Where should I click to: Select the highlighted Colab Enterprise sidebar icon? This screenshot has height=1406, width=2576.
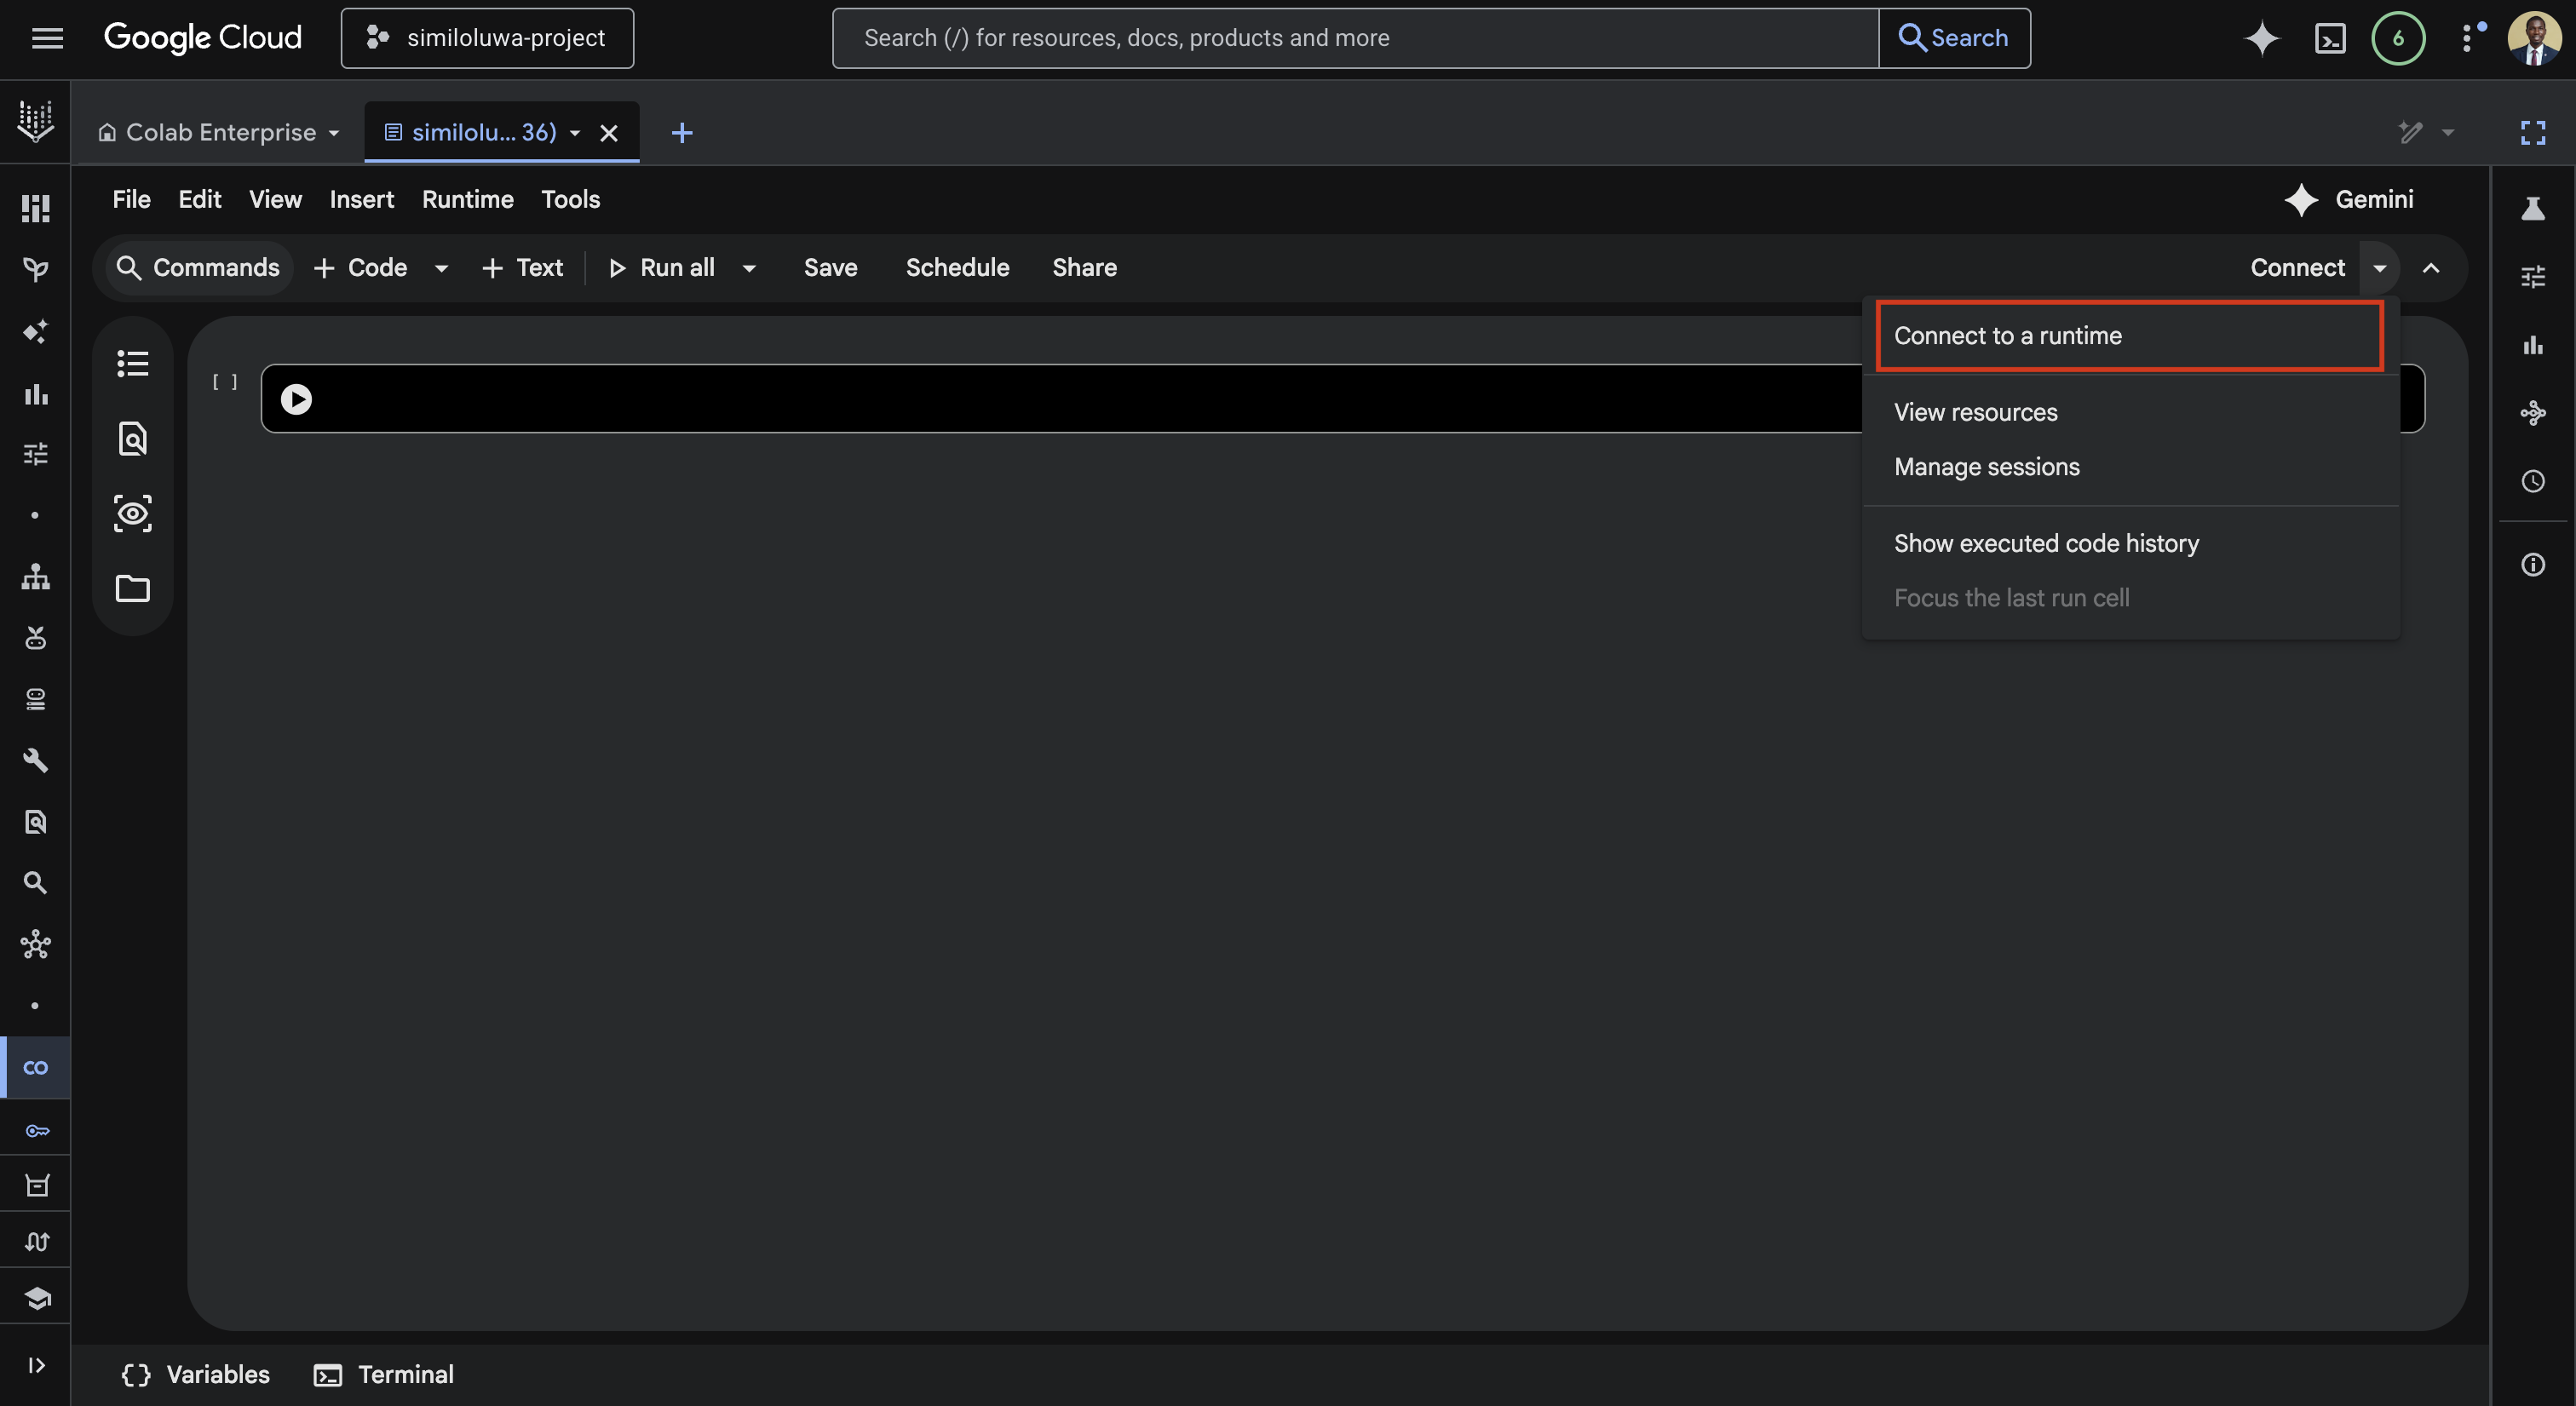coord(36,1067)
